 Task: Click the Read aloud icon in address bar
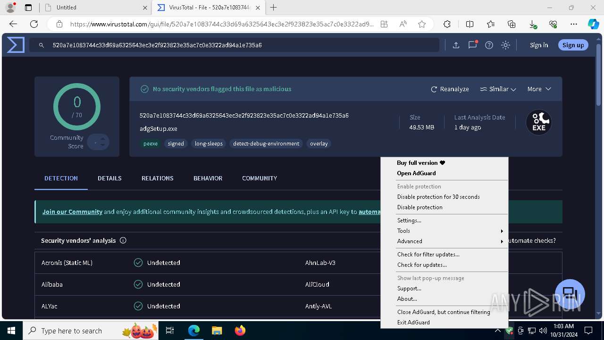pos(403,24)
